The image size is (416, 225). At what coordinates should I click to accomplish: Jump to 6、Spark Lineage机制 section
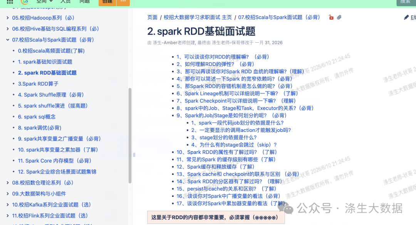point(237,93)
